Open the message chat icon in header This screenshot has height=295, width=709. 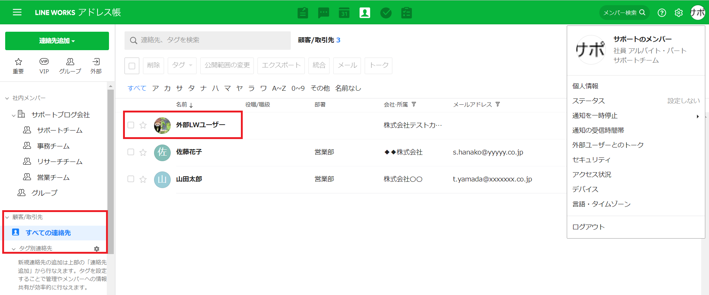point(323,13)
